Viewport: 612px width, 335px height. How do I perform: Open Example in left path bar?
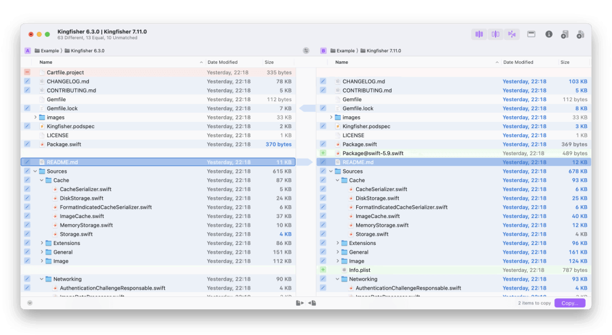coord(47,51)
